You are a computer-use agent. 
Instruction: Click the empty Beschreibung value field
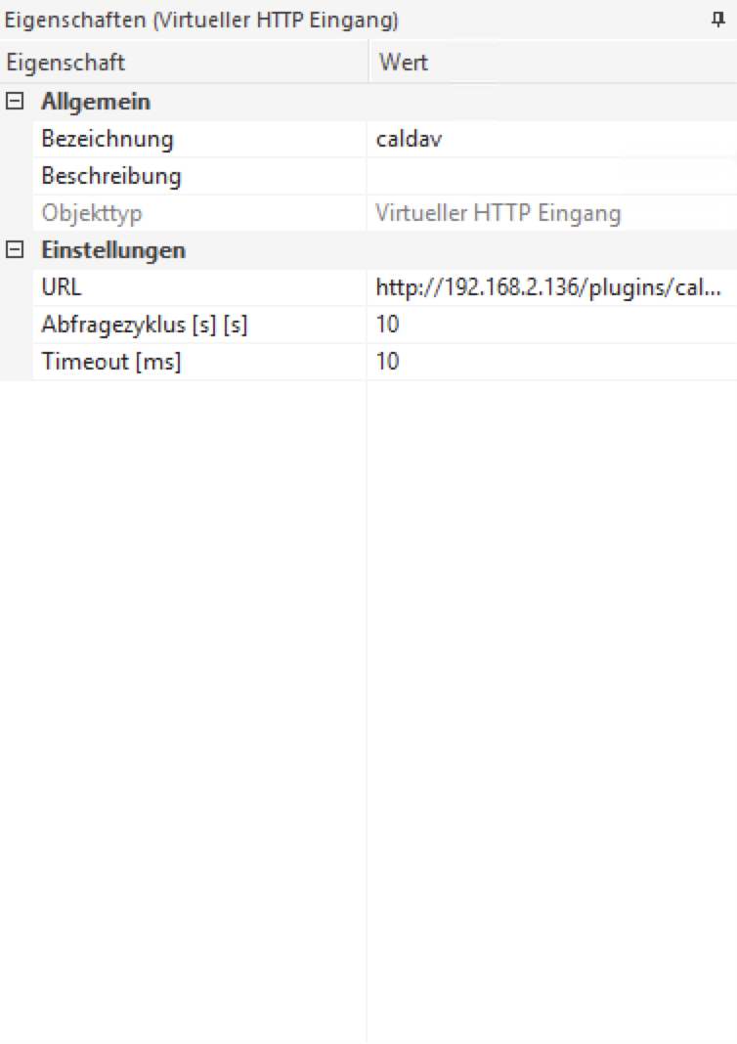(x=552, y=177)
